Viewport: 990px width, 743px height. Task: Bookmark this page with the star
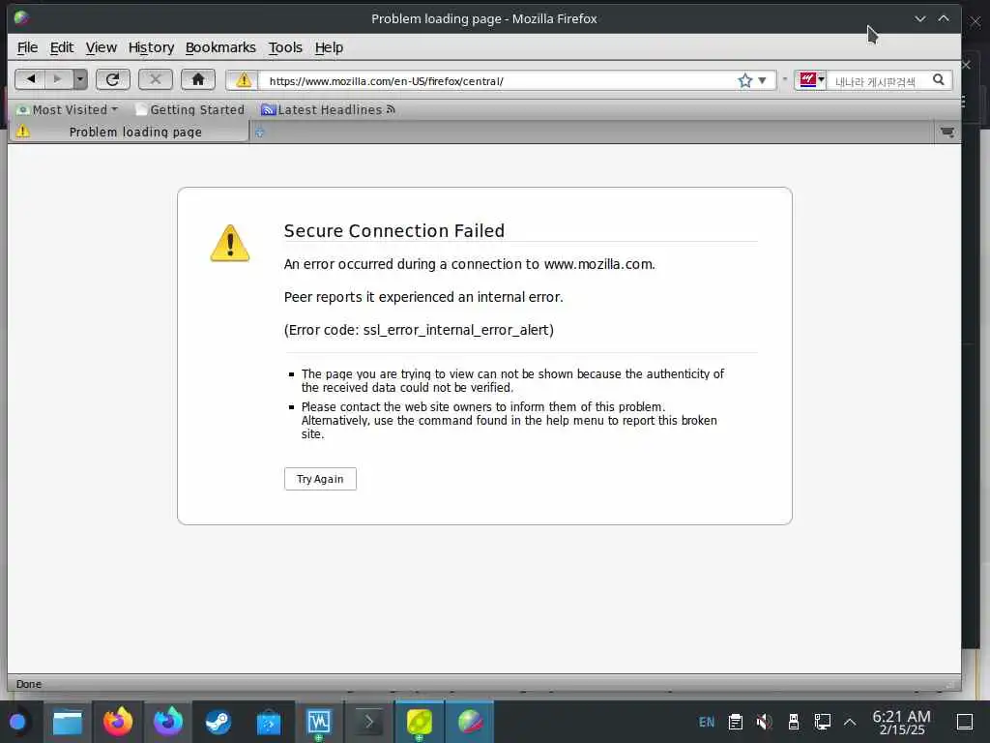(745, 80)
